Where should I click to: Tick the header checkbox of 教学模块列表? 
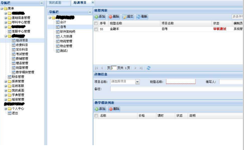click(96, 115)
